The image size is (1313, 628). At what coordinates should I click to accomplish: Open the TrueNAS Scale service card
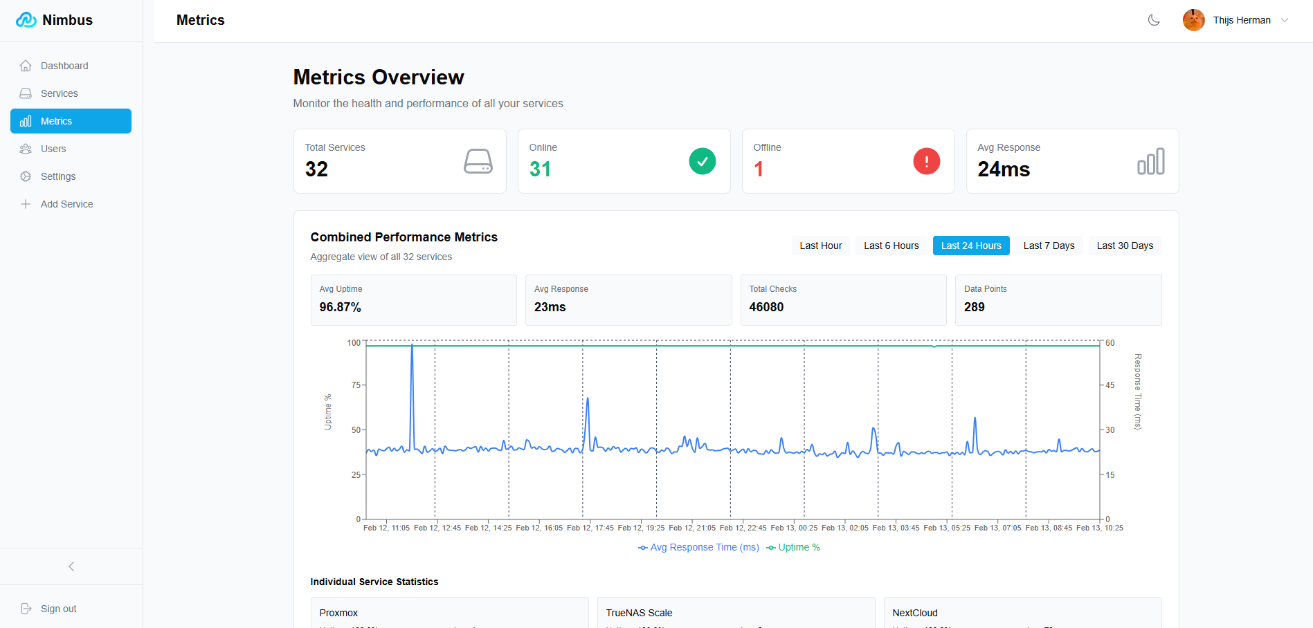point(736,613)
